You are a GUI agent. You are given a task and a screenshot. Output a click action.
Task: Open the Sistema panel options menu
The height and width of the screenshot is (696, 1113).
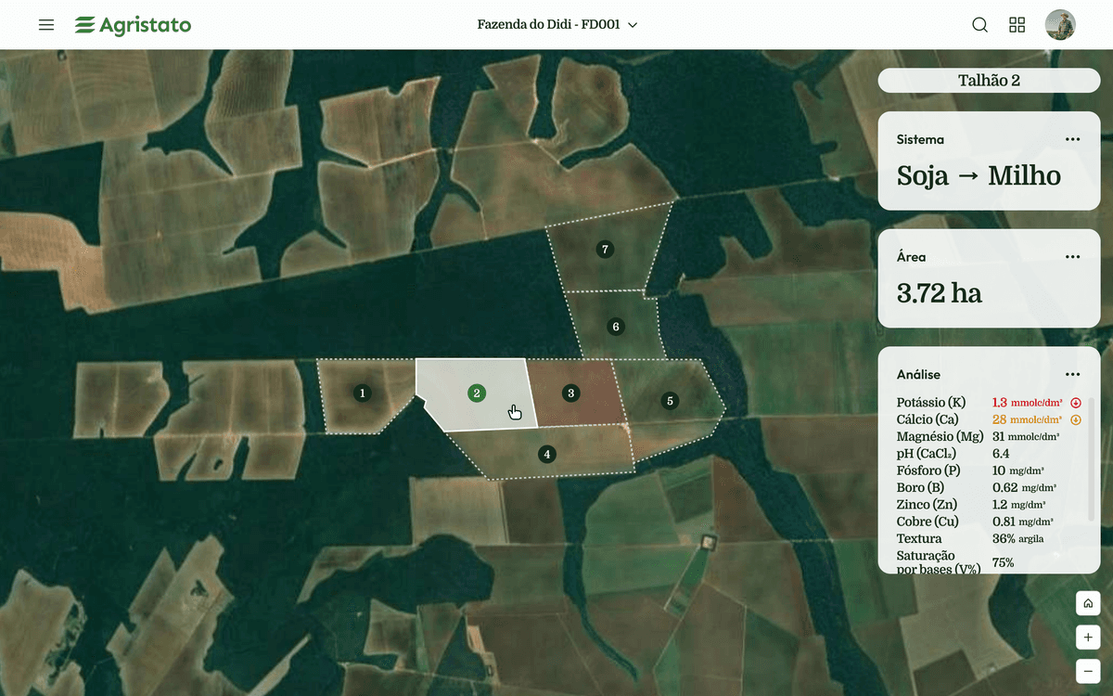[1072, 139]
